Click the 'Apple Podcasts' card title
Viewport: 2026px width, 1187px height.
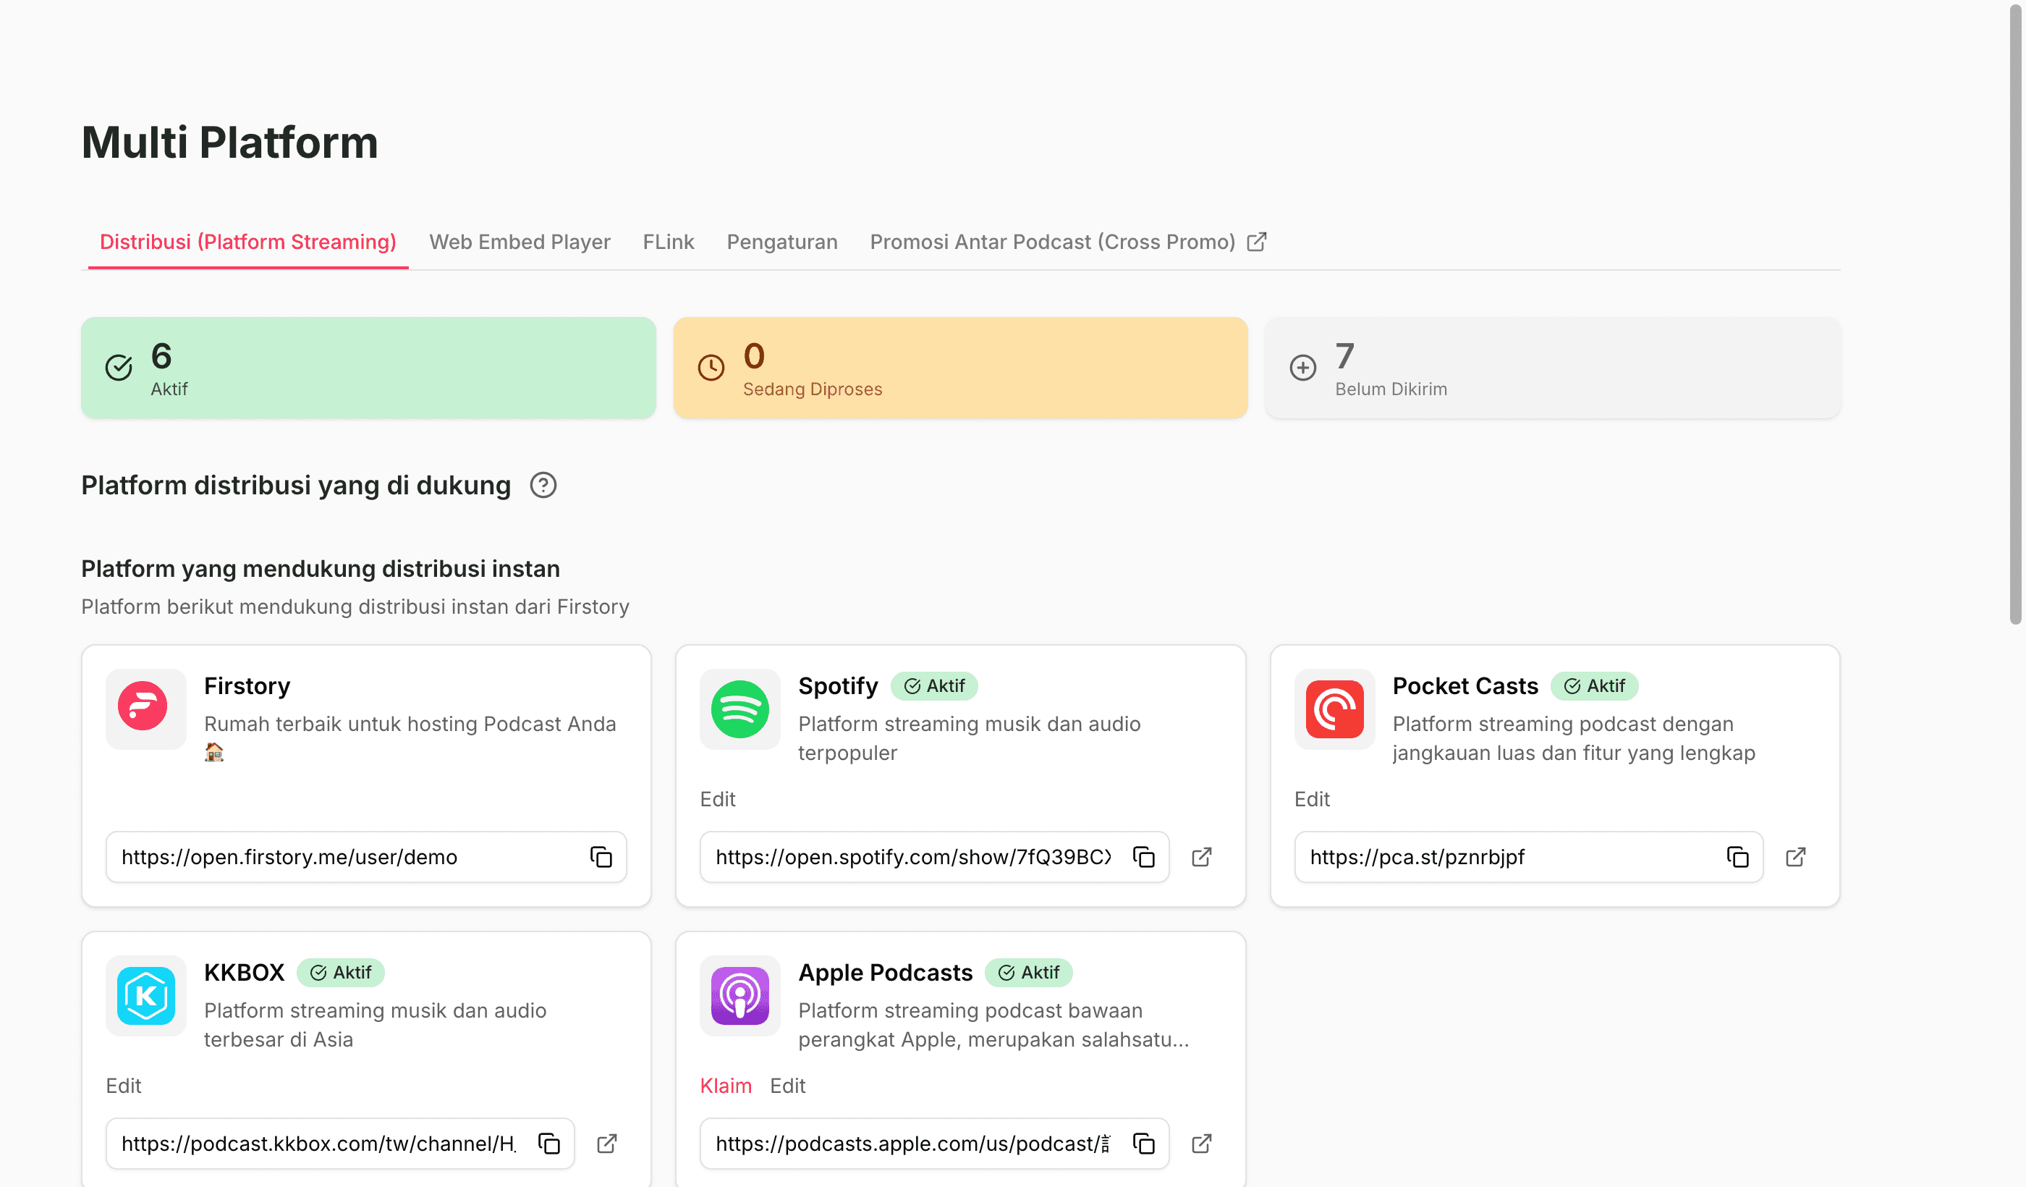(886, 972)
